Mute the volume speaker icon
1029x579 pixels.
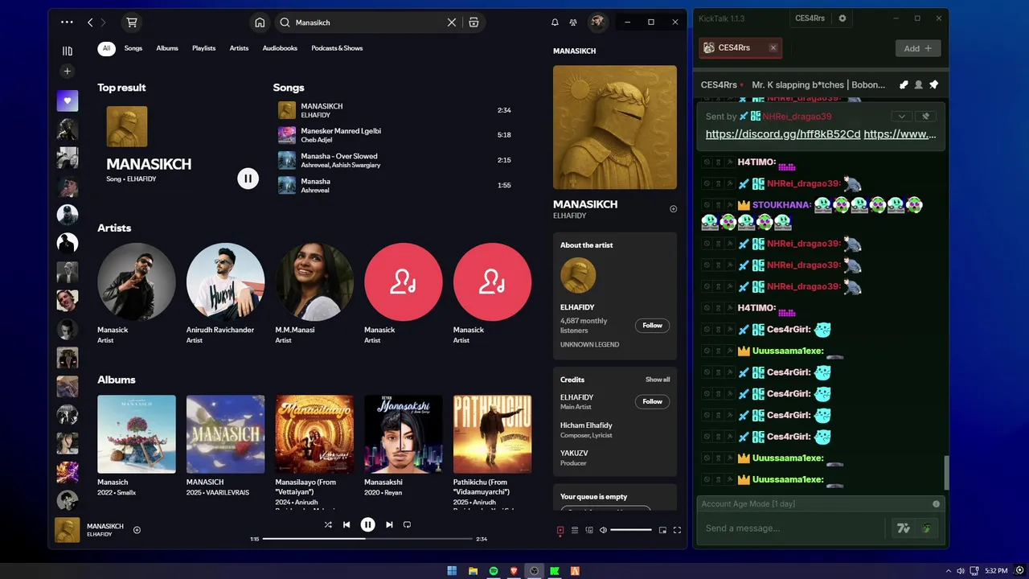[603, 530]
